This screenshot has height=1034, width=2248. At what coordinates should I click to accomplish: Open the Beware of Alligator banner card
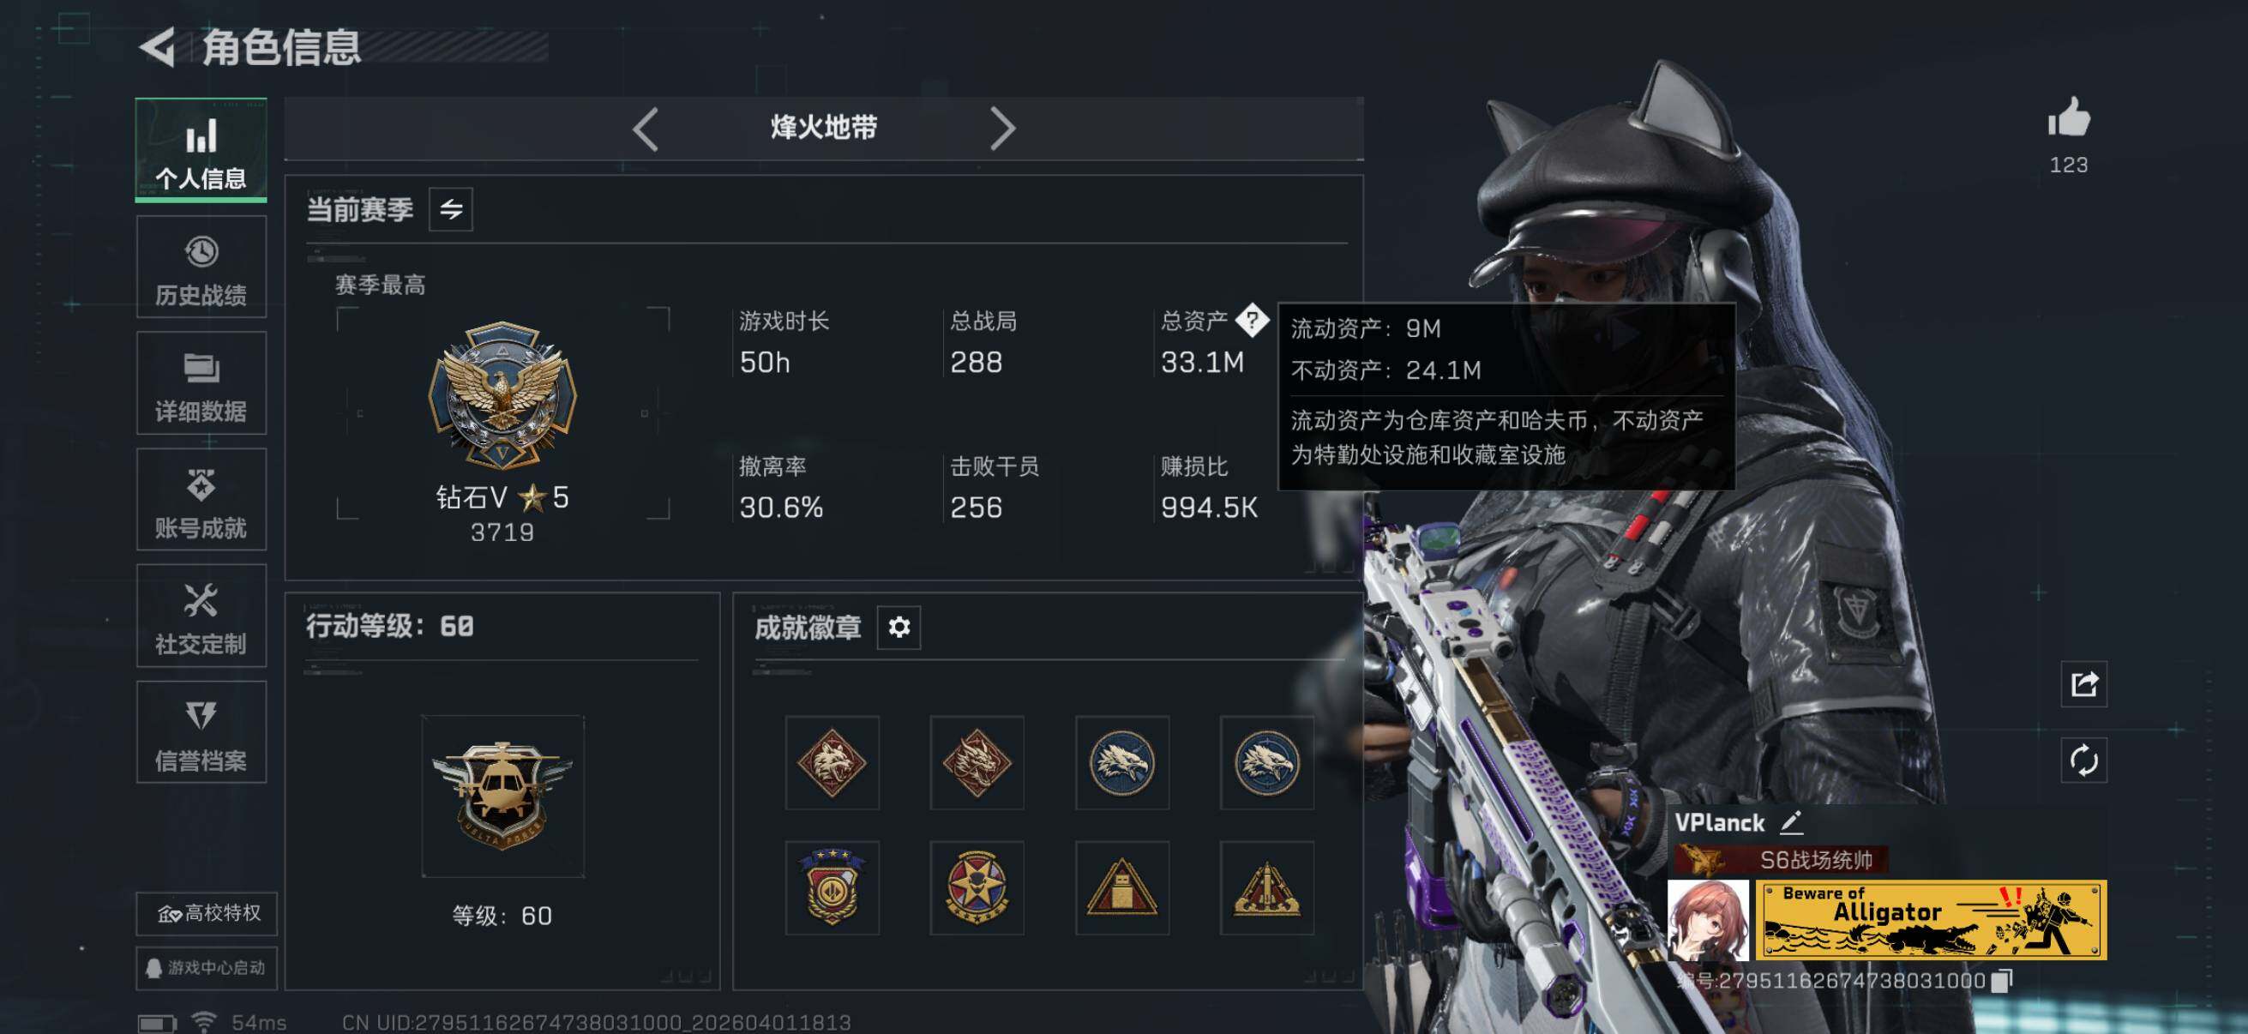point(1931,921)
